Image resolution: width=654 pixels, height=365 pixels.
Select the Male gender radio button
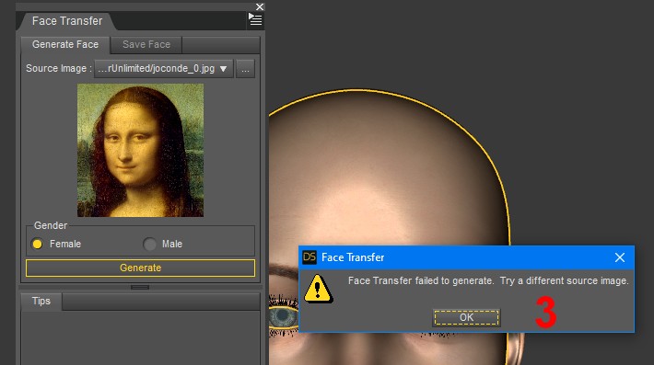click(149, 244)
